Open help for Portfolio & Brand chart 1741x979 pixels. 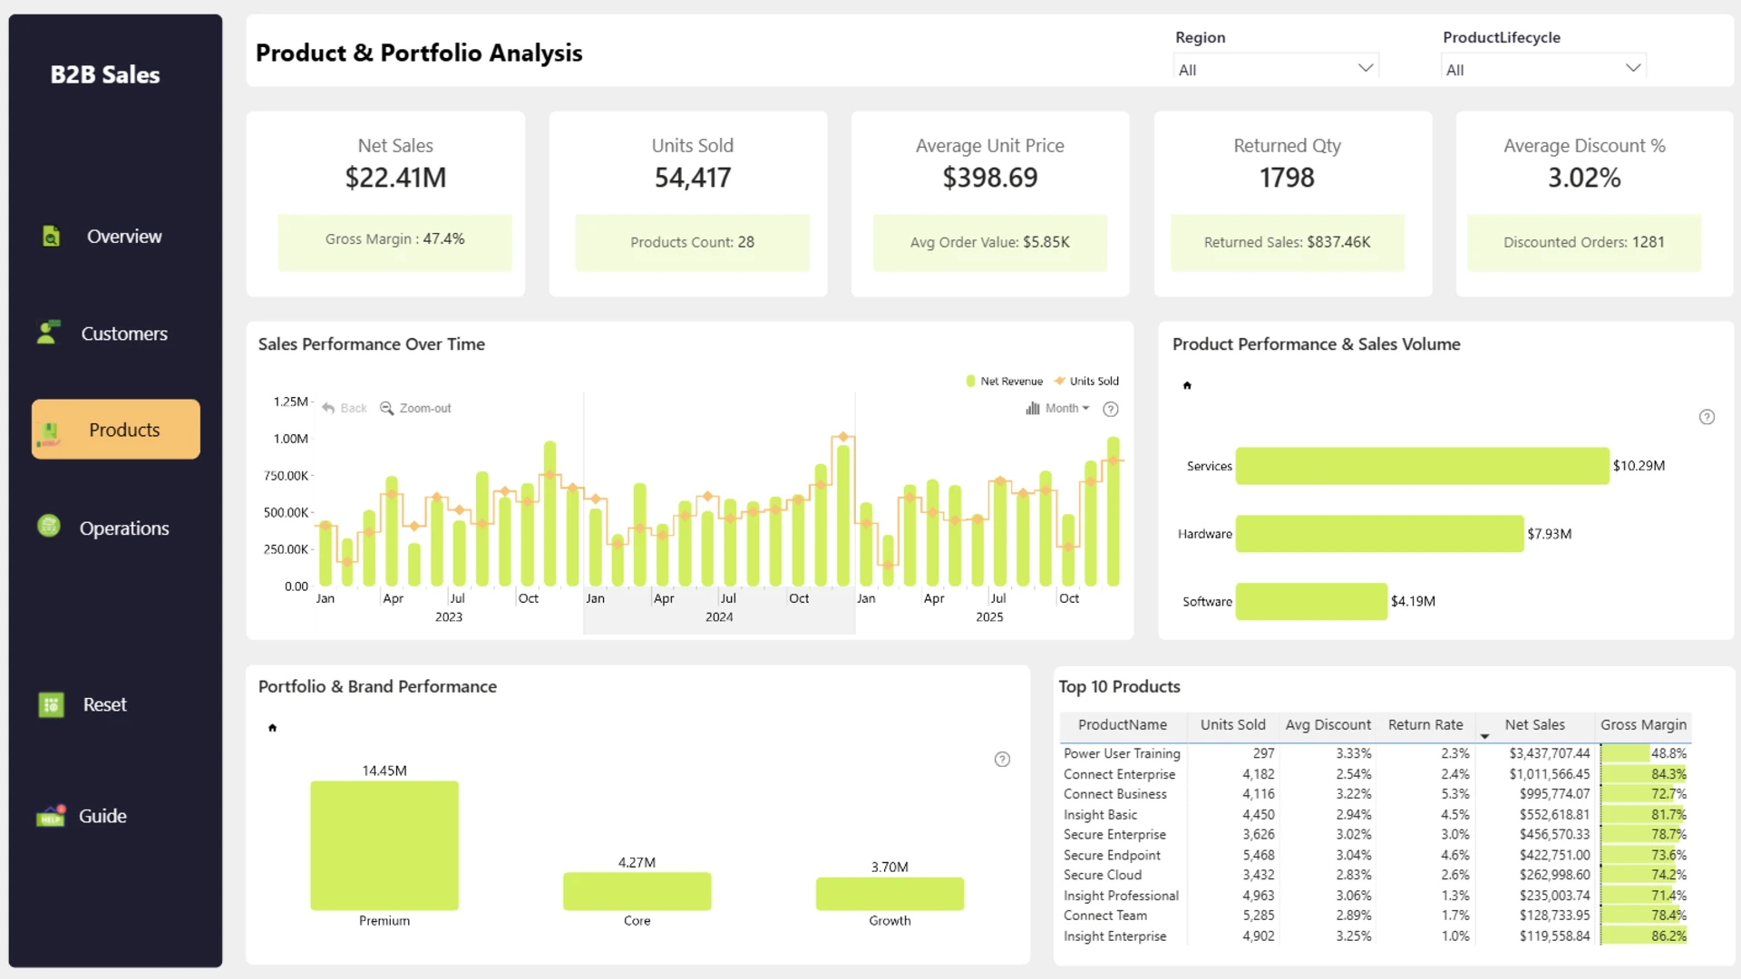1002,760
